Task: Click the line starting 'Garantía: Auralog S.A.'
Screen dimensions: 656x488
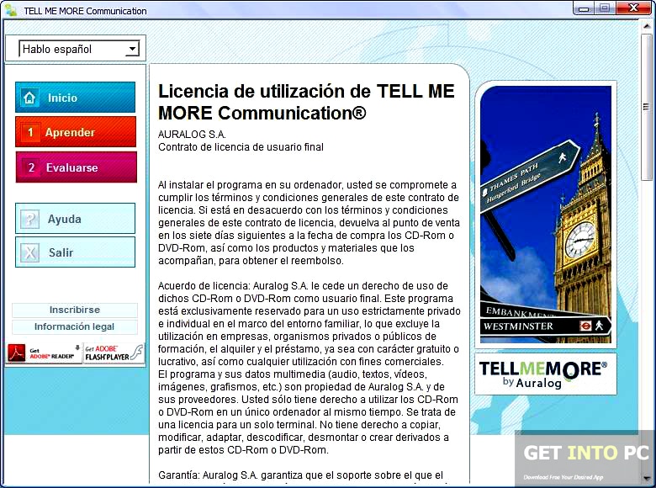Action: [300, 475]
